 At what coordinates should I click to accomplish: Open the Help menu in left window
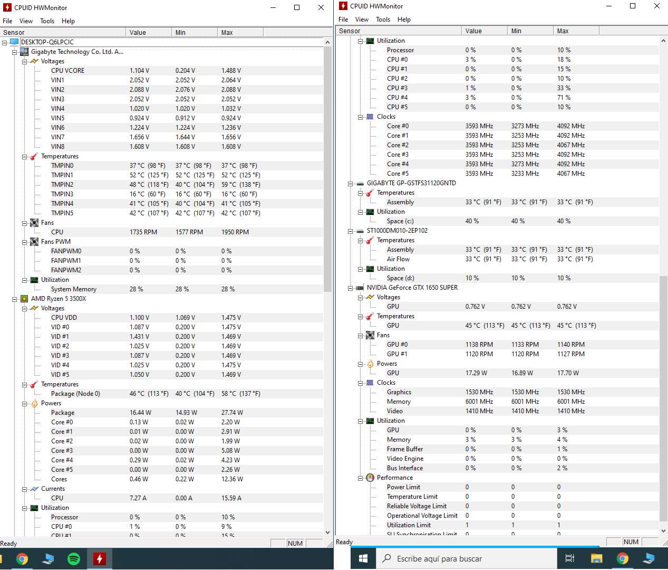pyautogui.click(x=68, y=21)
